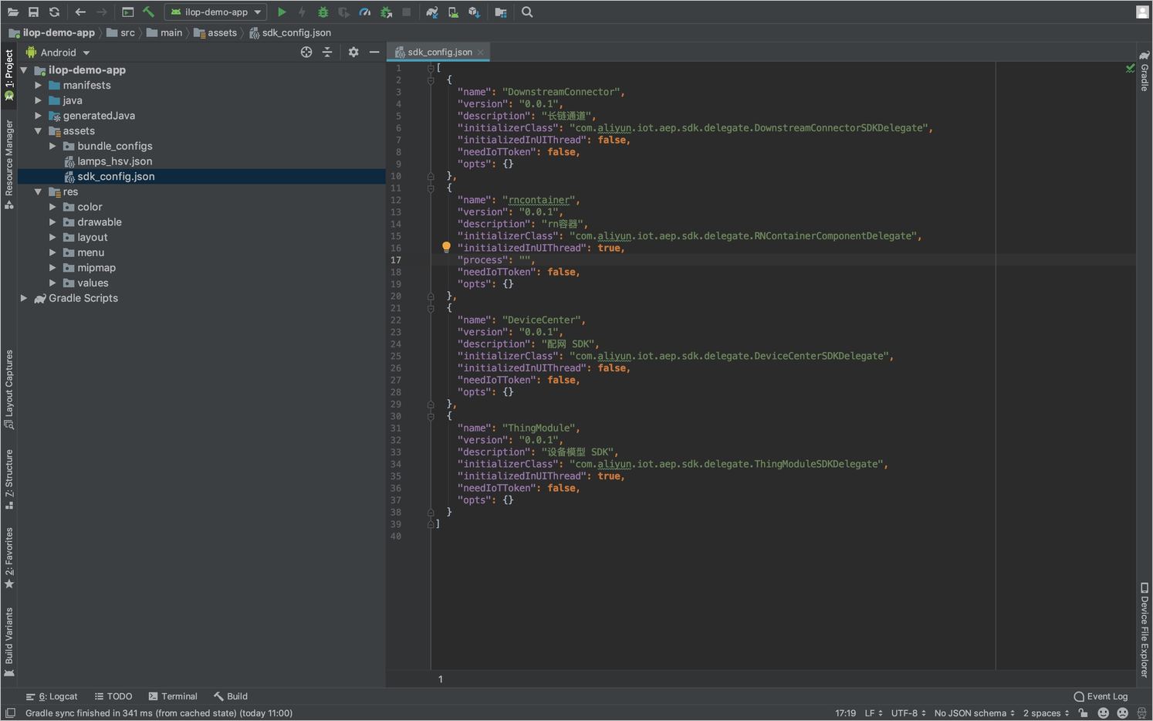The image size is (1153, 721).
Task: Run the app with the green play icon
Action: pos(282,12)
